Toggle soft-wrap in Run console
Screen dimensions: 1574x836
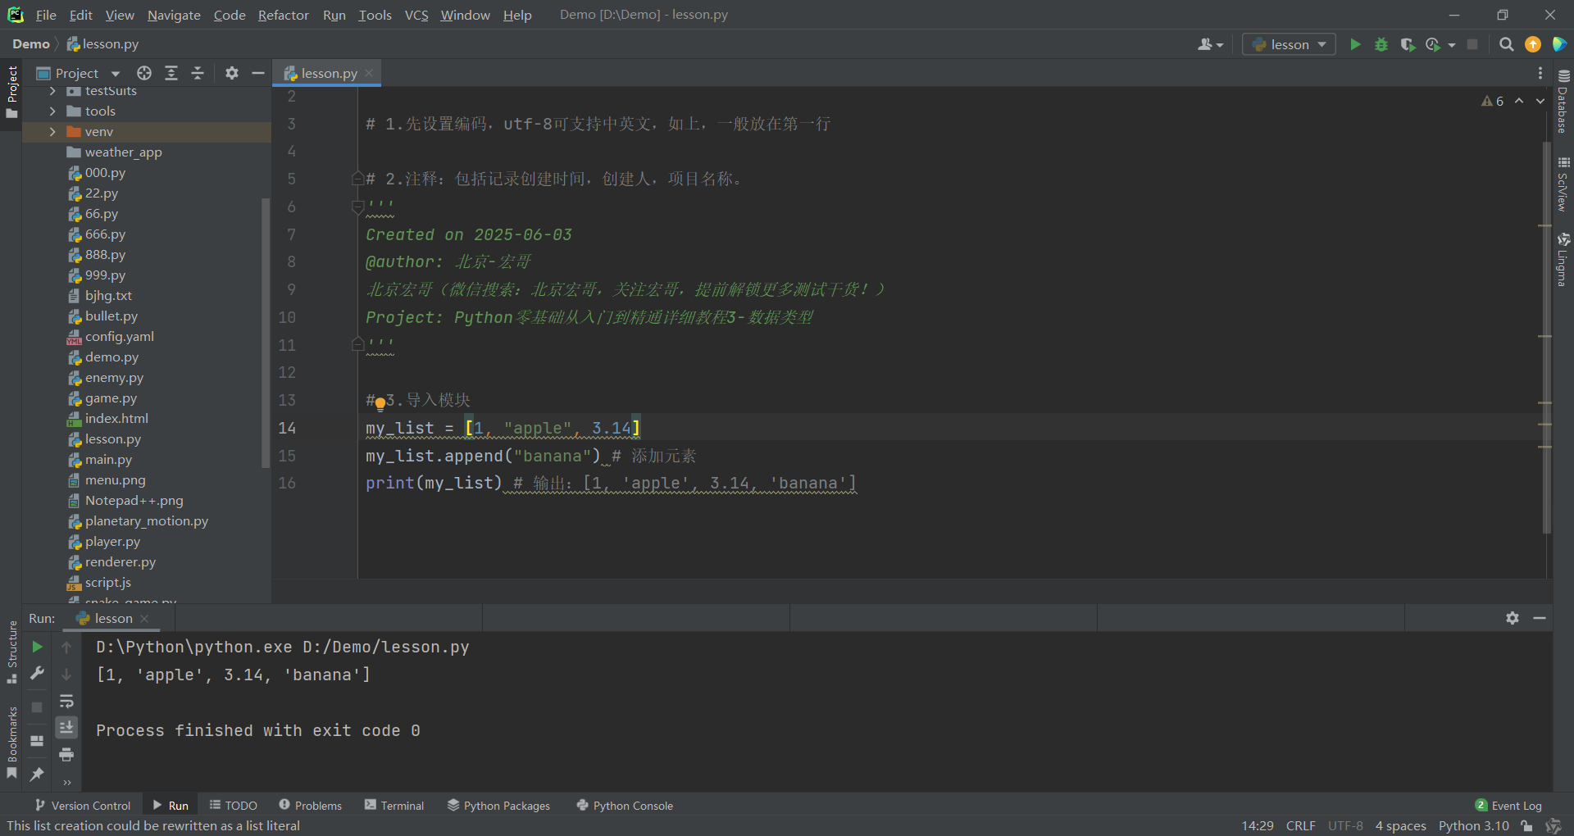click(66, 701)
